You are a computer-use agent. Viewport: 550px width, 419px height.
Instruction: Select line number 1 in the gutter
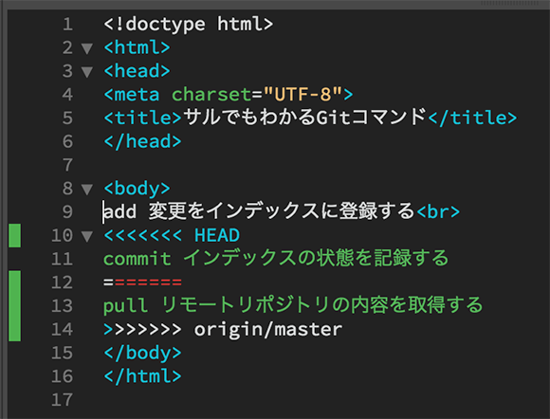point(68,25)
